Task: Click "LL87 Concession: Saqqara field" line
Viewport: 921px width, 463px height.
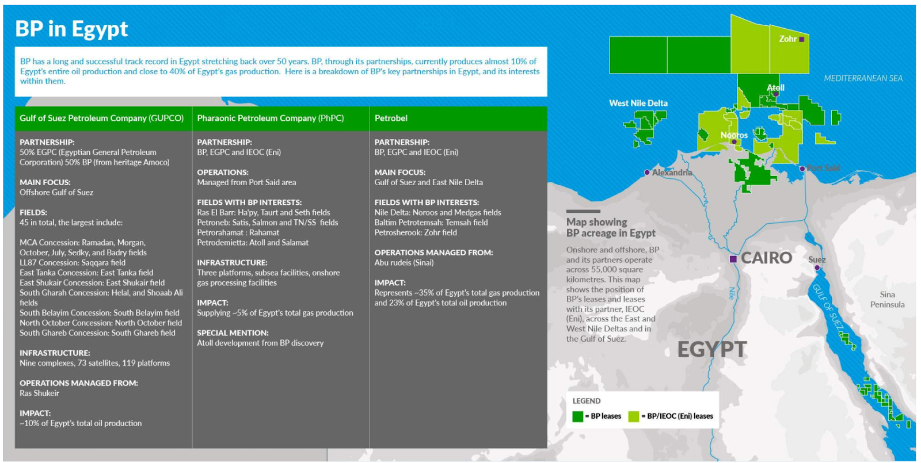Action: [73, 263]
